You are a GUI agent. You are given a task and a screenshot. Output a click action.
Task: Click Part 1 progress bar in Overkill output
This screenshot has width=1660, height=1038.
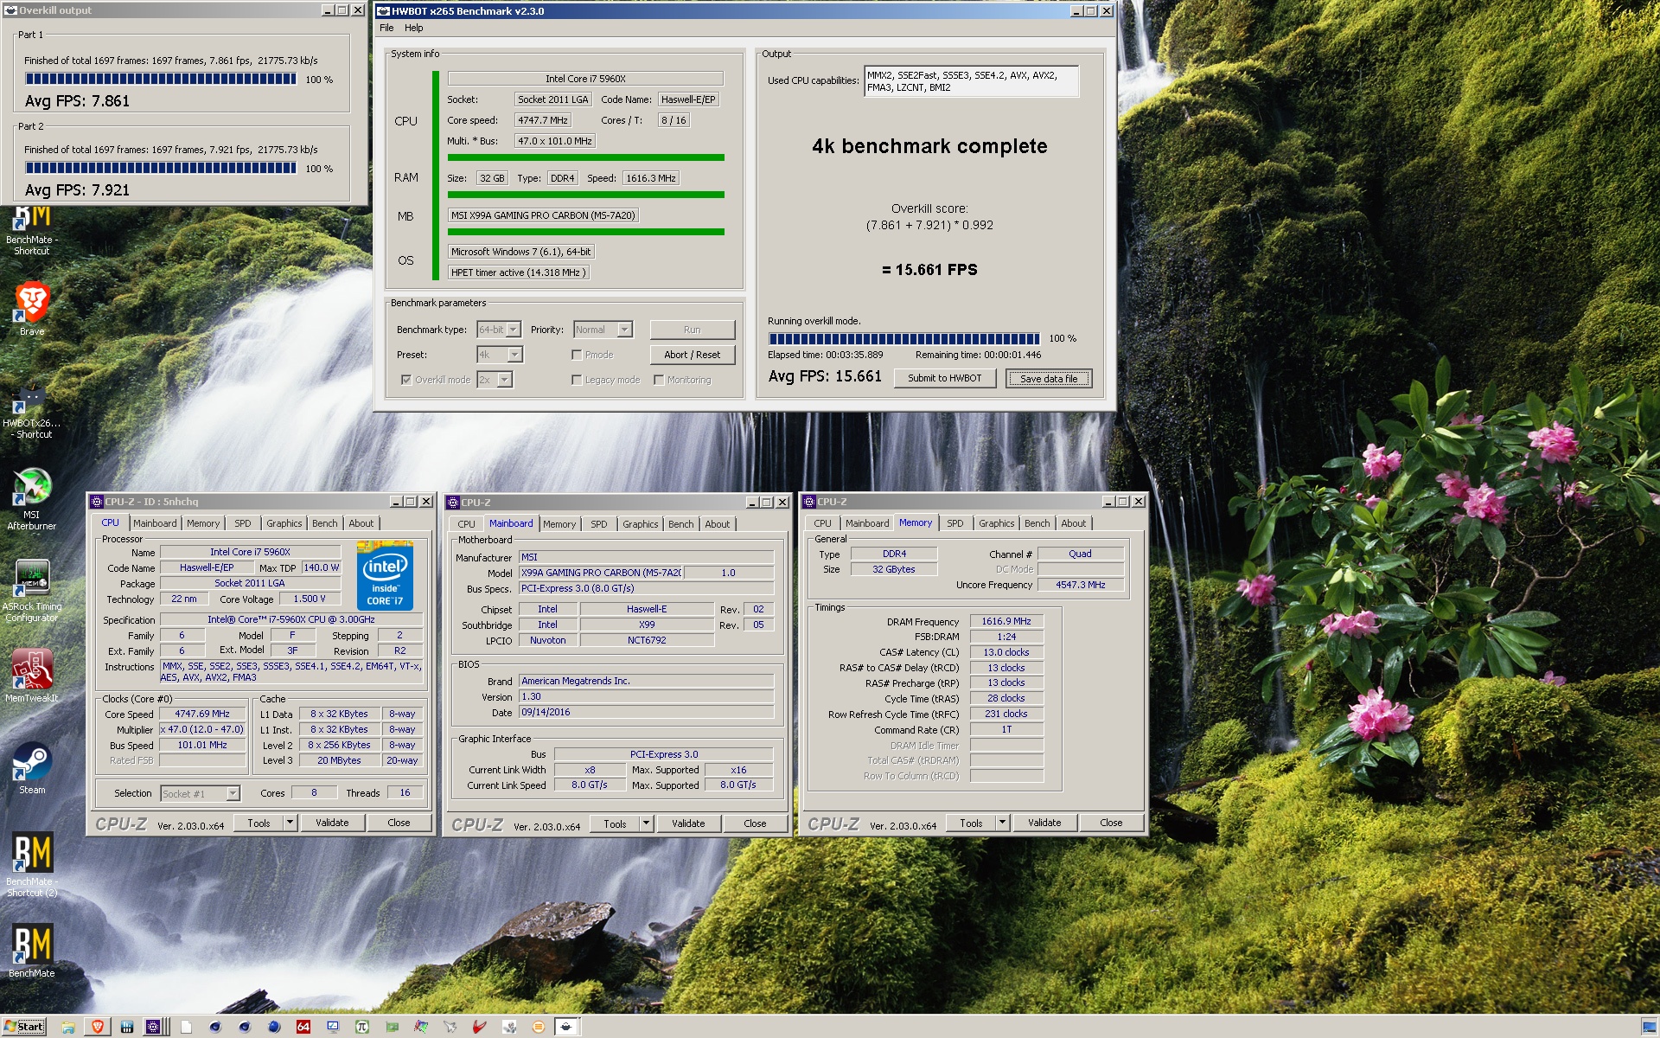161,79
